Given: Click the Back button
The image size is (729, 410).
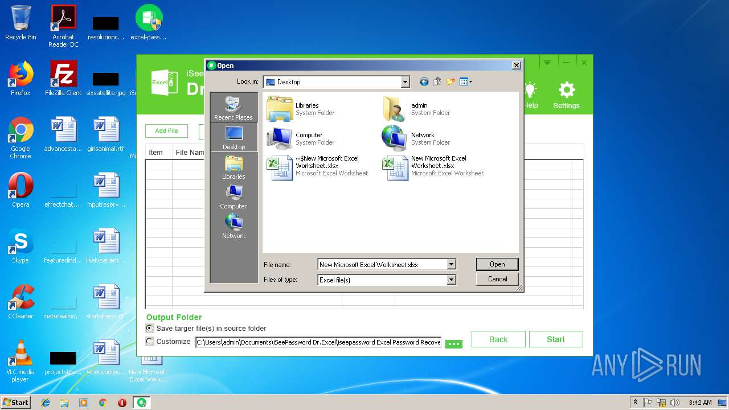Looking at the screenshot, I should click(x=498, y=339).
